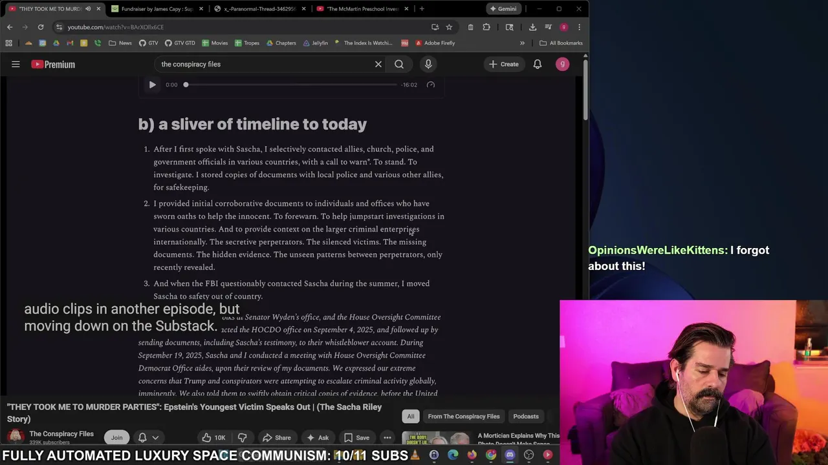Switch to the Paranormal-Thread browser tab

tap(258, 8)
